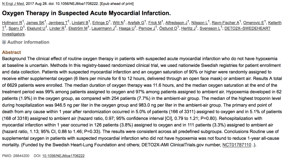
Task: Select author Lindahl B
Action: click(x=80, y=23)
